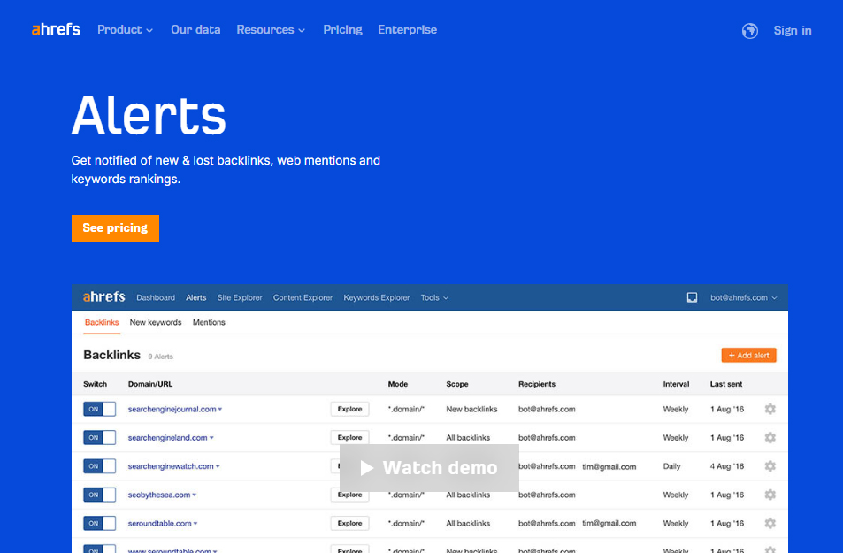Toggle the searchenginewatch.com alert switch

(99, 466)
